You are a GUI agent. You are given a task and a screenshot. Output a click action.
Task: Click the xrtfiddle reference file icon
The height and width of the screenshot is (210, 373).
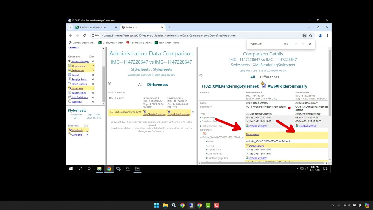click(x=205, y=134)
